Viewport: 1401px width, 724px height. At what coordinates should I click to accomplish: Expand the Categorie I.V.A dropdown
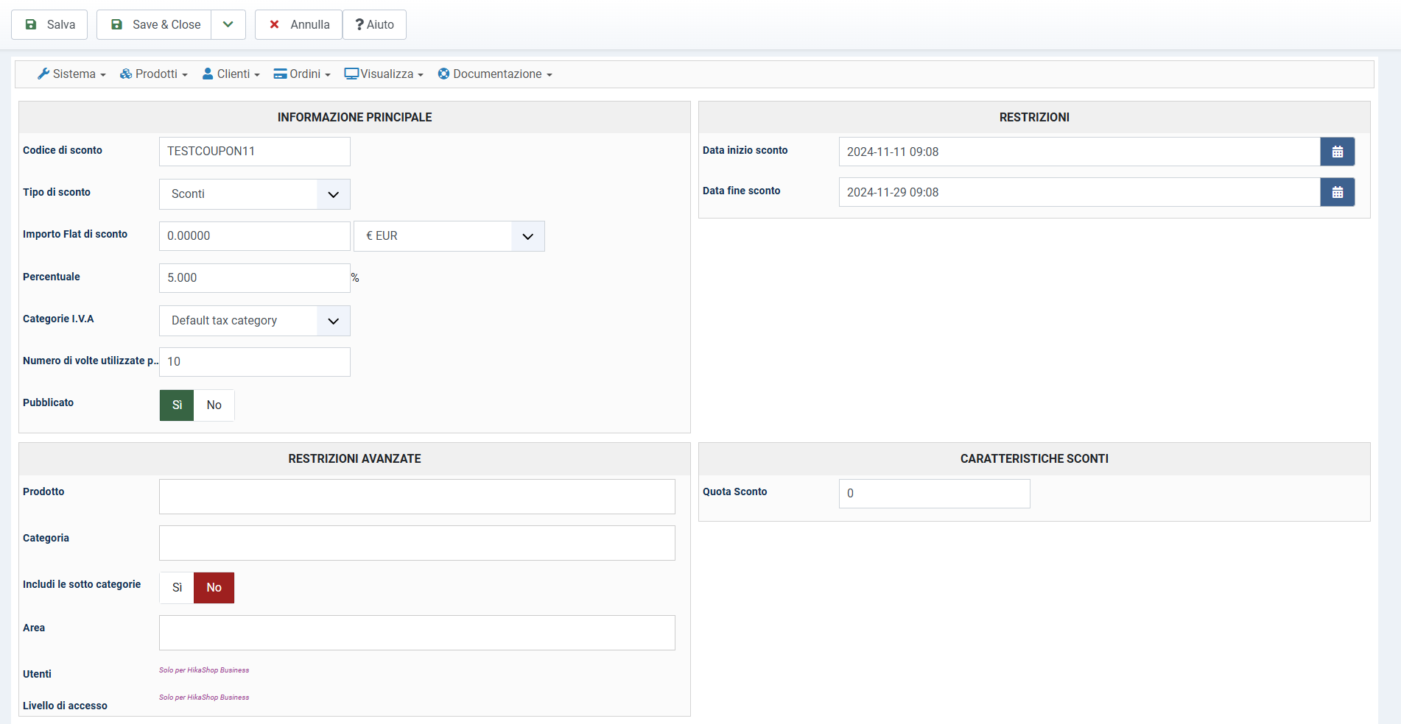click(254, 321)
